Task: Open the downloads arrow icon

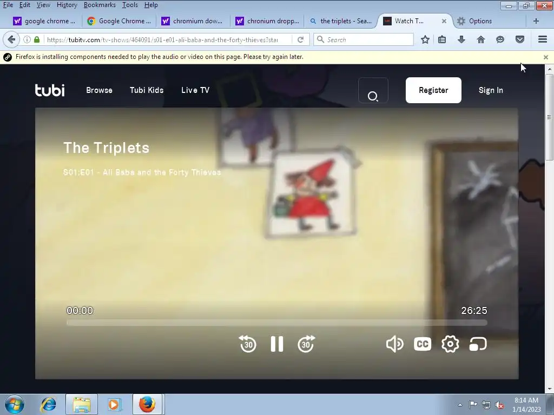Action: tap(461, 39)
